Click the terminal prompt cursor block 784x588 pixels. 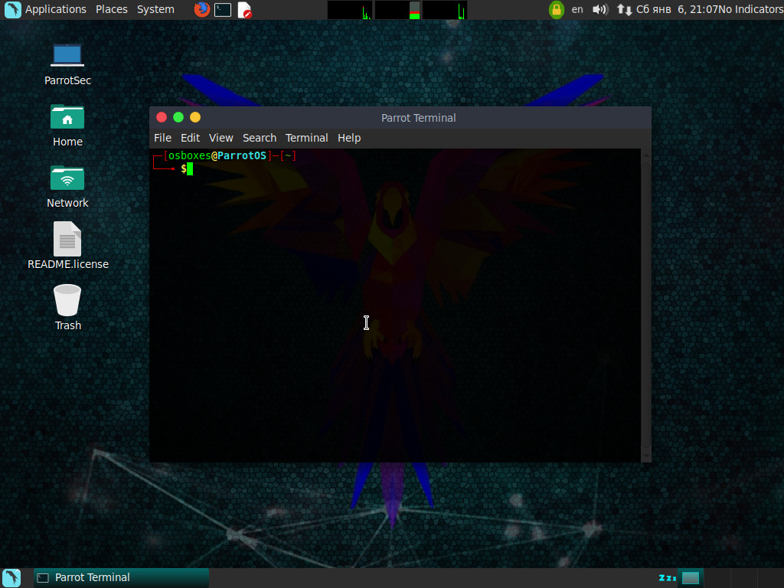[x=190, y=169]
